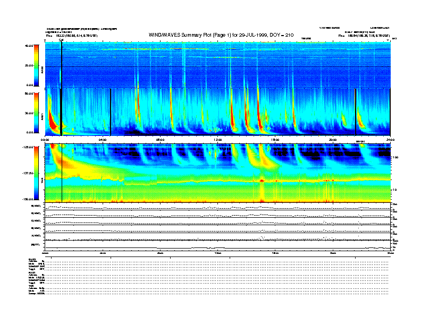Click the TNR color scale bar
Viewport: 421px width, 325px height.
pos(36,173)
